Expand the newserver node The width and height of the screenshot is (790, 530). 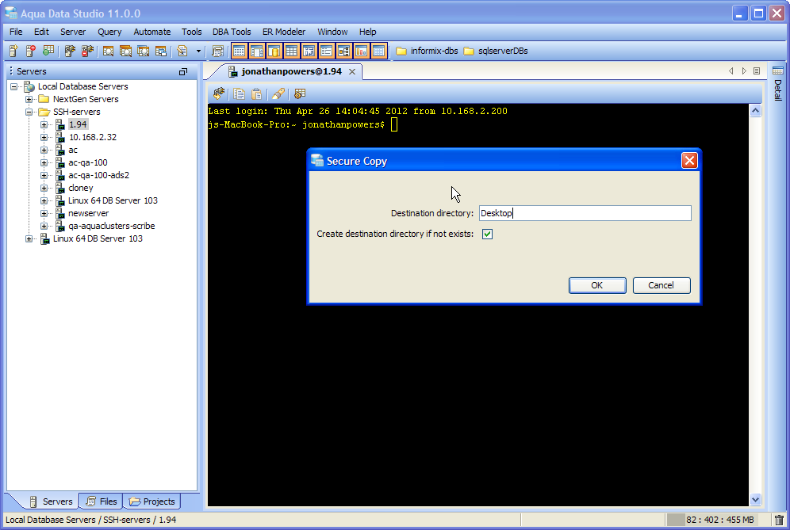coord(44,213)
